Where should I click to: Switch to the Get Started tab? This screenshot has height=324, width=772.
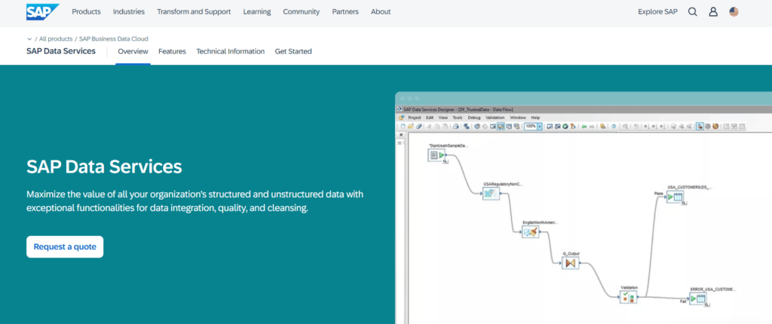(293, 51)
